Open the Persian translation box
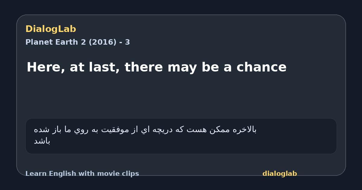This screenshot has height=190, width=362. tap(181, 136)
